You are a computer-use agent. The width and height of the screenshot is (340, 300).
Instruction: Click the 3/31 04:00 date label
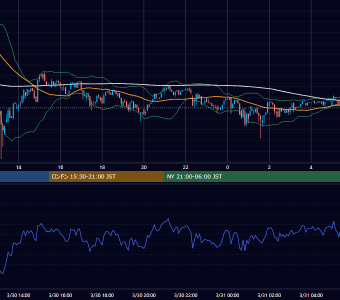[x=311, y=295]
